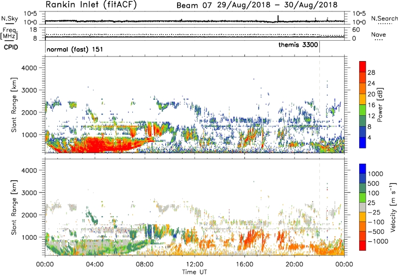Click the '20:00' time axis tick label
Screen dimensions: 398x275
[x=294, y=265]
